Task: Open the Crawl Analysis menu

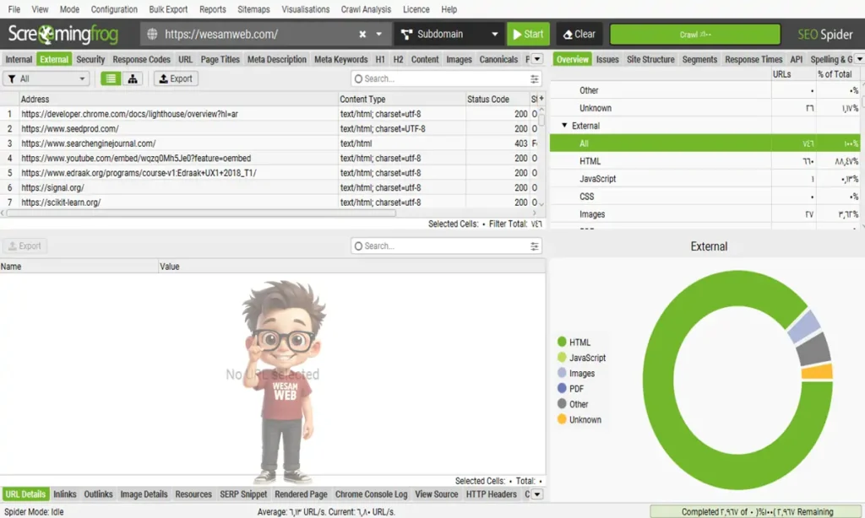Action: coord(367,9)
